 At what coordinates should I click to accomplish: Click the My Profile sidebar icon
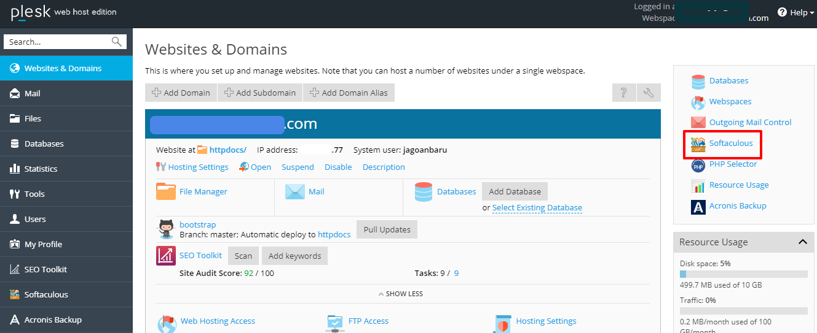[x=15, y=244]
